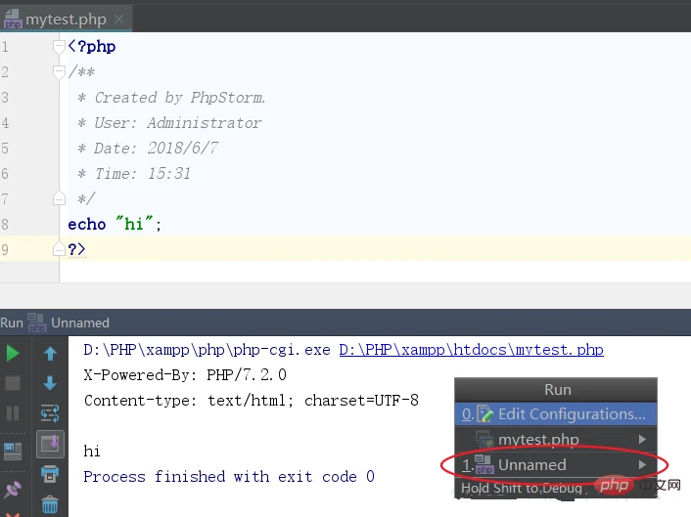Click the Restore Layout icon
The image size is (691, 517).
pos(13,450)
